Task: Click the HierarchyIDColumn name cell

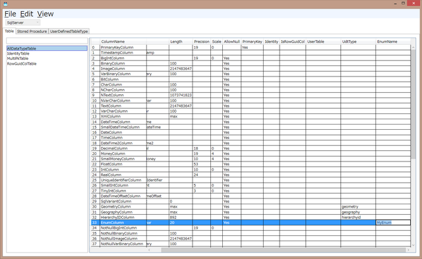Action: (x=123, y=217)
